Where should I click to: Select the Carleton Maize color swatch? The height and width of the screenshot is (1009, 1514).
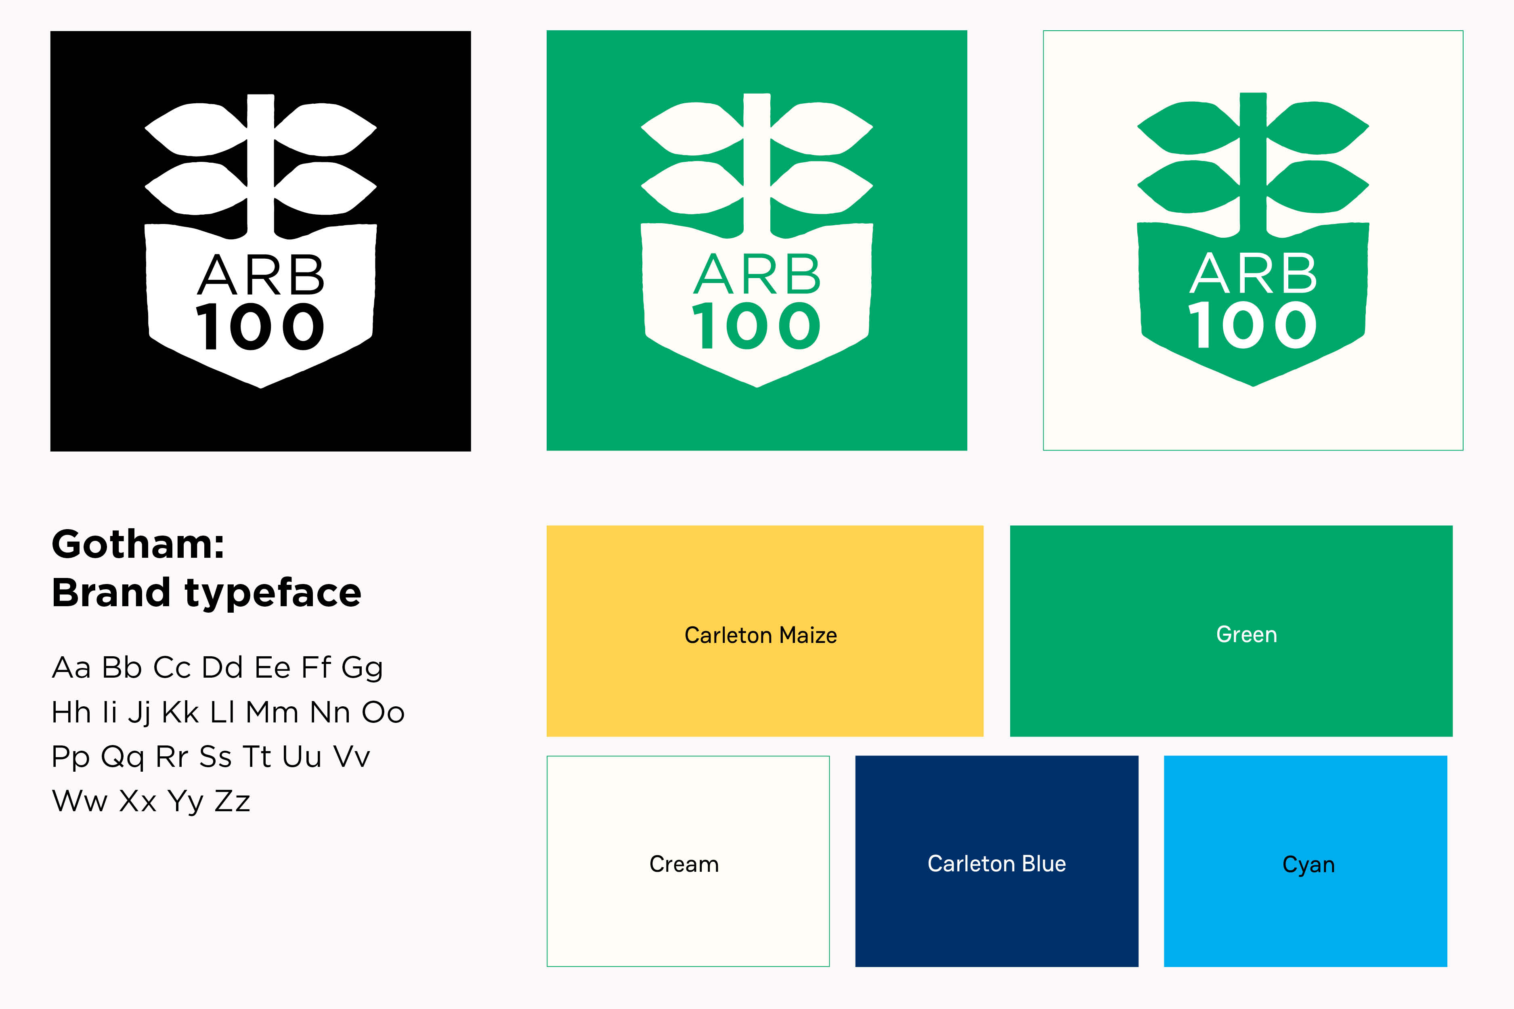coord(765,630)
